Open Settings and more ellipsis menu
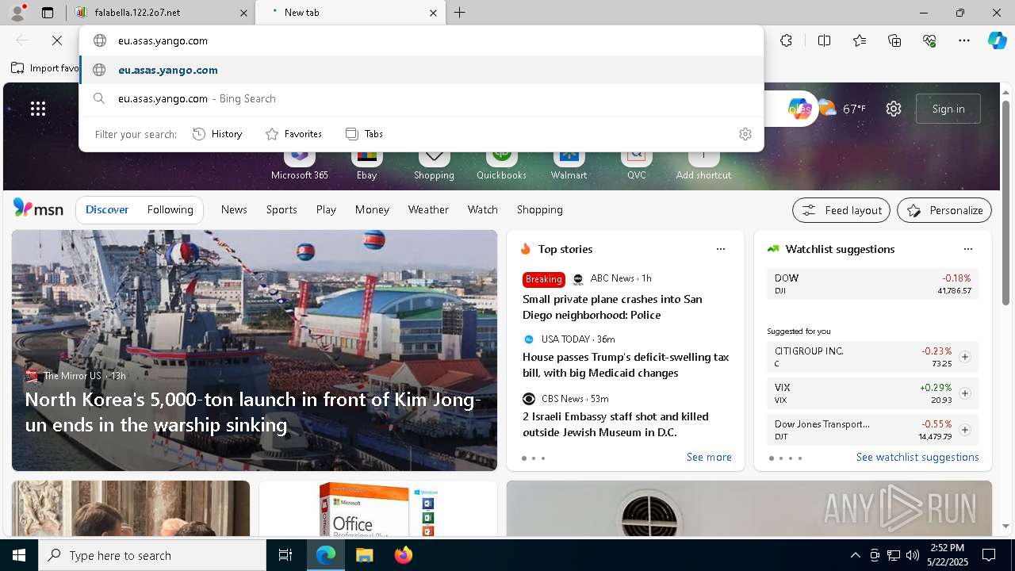 [964, 40]
